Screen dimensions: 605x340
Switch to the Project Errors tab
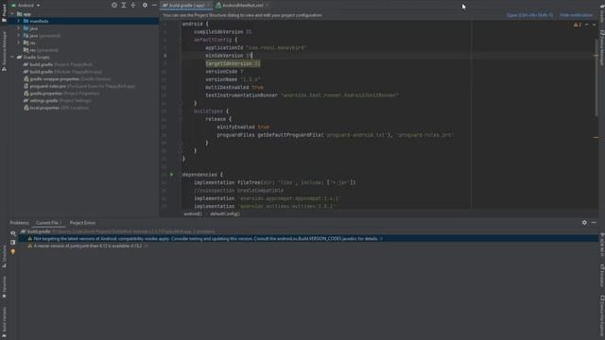pos(82,223)
